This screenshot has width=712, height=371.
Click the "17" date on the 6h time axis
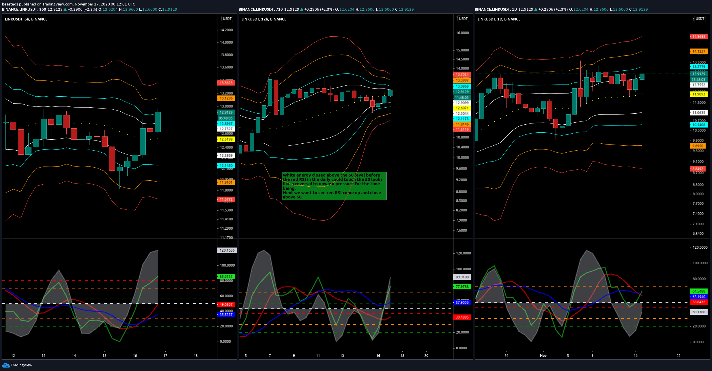pyautogui.click(x=165, y=355)
